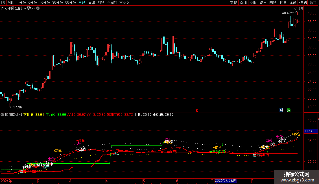Expand the 更多 periods menu
The width and height of the screenshot is (319, 184).
(124, 3)
